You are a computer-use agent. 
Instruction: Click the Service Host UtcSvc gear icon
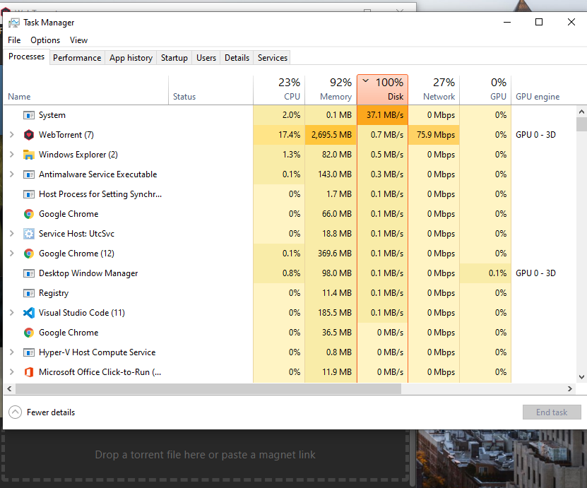tap(29, 234)
